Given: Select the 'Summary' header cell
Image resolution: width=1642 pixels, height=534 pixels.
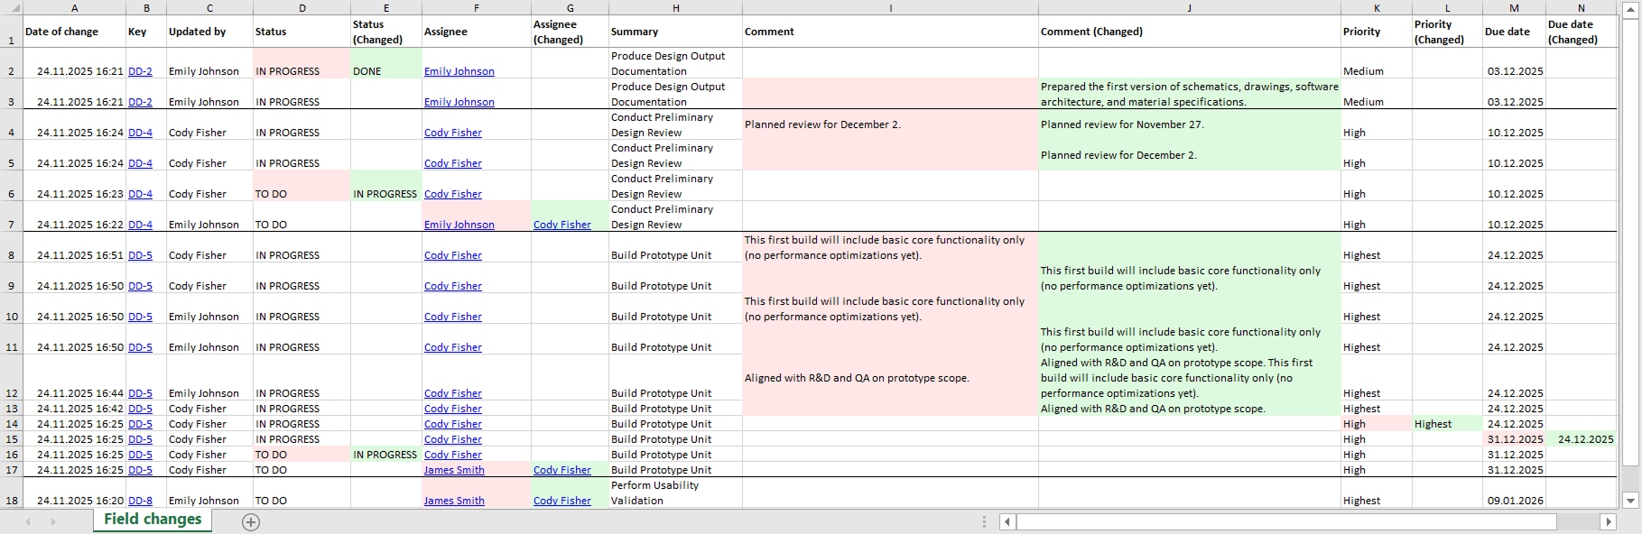Looking at the screenshot, I should pos(675,32).
